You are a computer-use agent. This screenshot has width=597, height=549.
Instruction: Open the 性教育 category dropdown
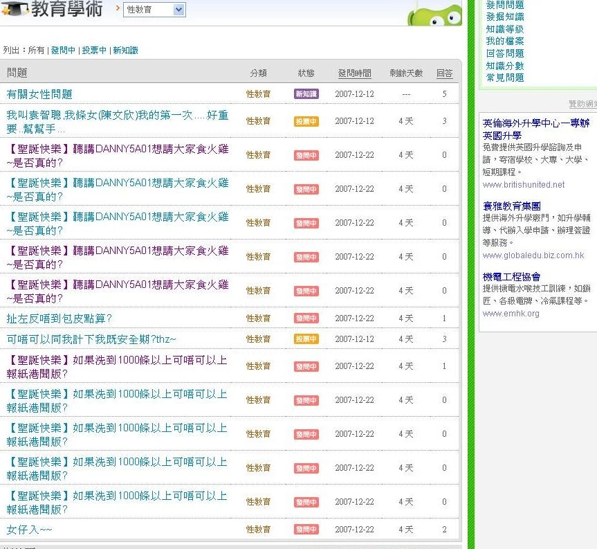click(152, 10)
